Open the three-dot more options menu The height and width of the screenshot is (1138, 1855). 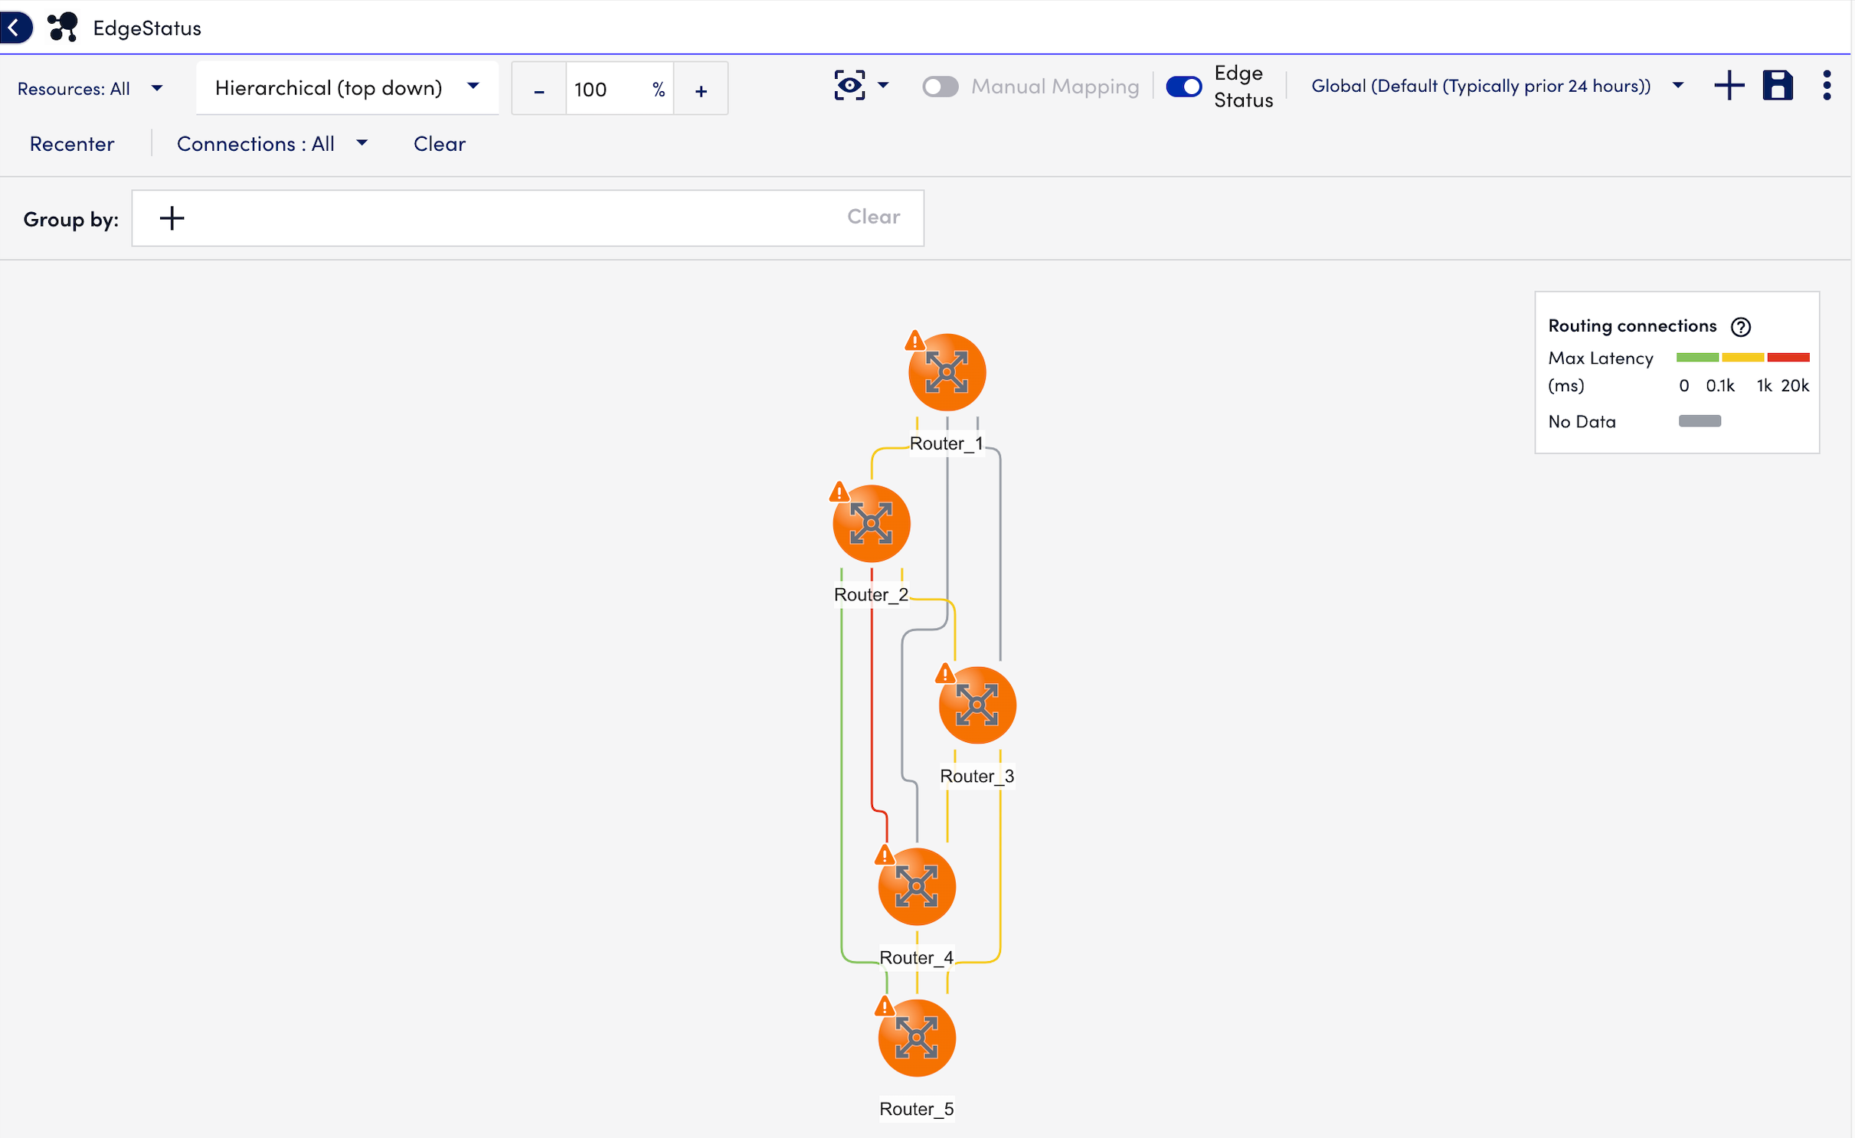point(1827,85)
